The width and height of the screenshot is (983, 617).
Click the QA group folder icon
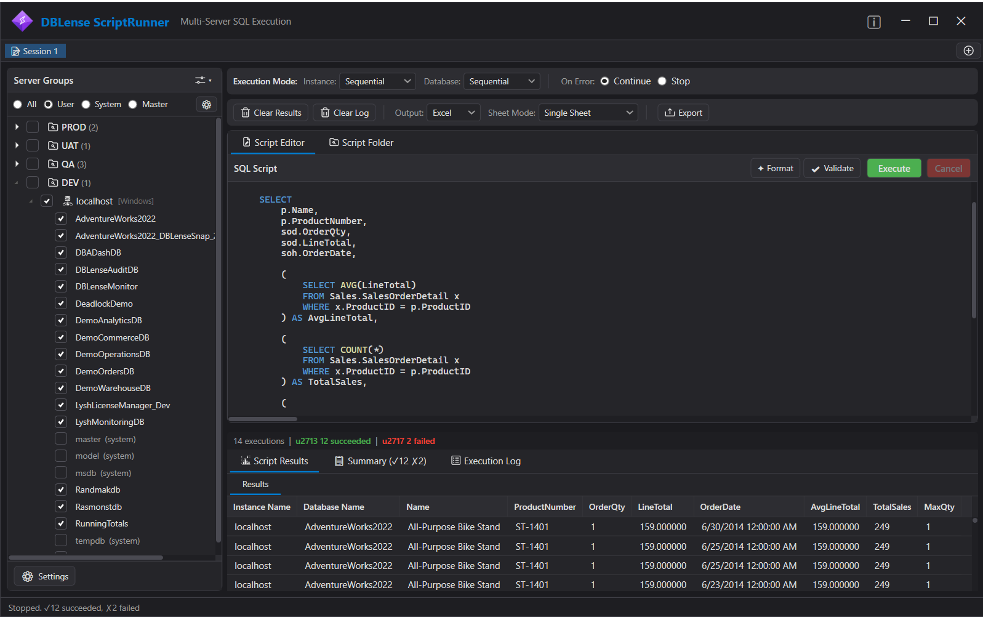point(53,164)
